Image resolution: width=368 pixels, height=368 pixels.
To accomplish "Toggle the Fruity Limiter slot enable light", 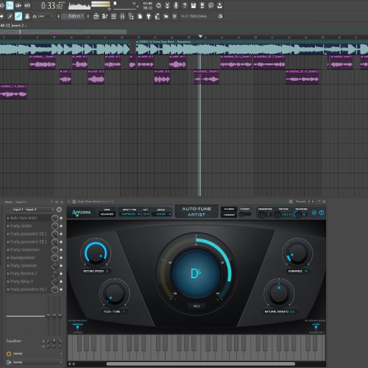I will click(61, 226).
